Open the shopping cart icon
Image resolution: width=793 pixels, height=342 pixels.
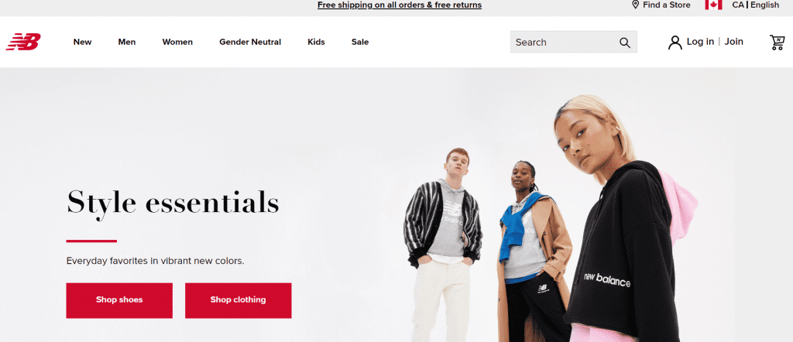point(777,42)
